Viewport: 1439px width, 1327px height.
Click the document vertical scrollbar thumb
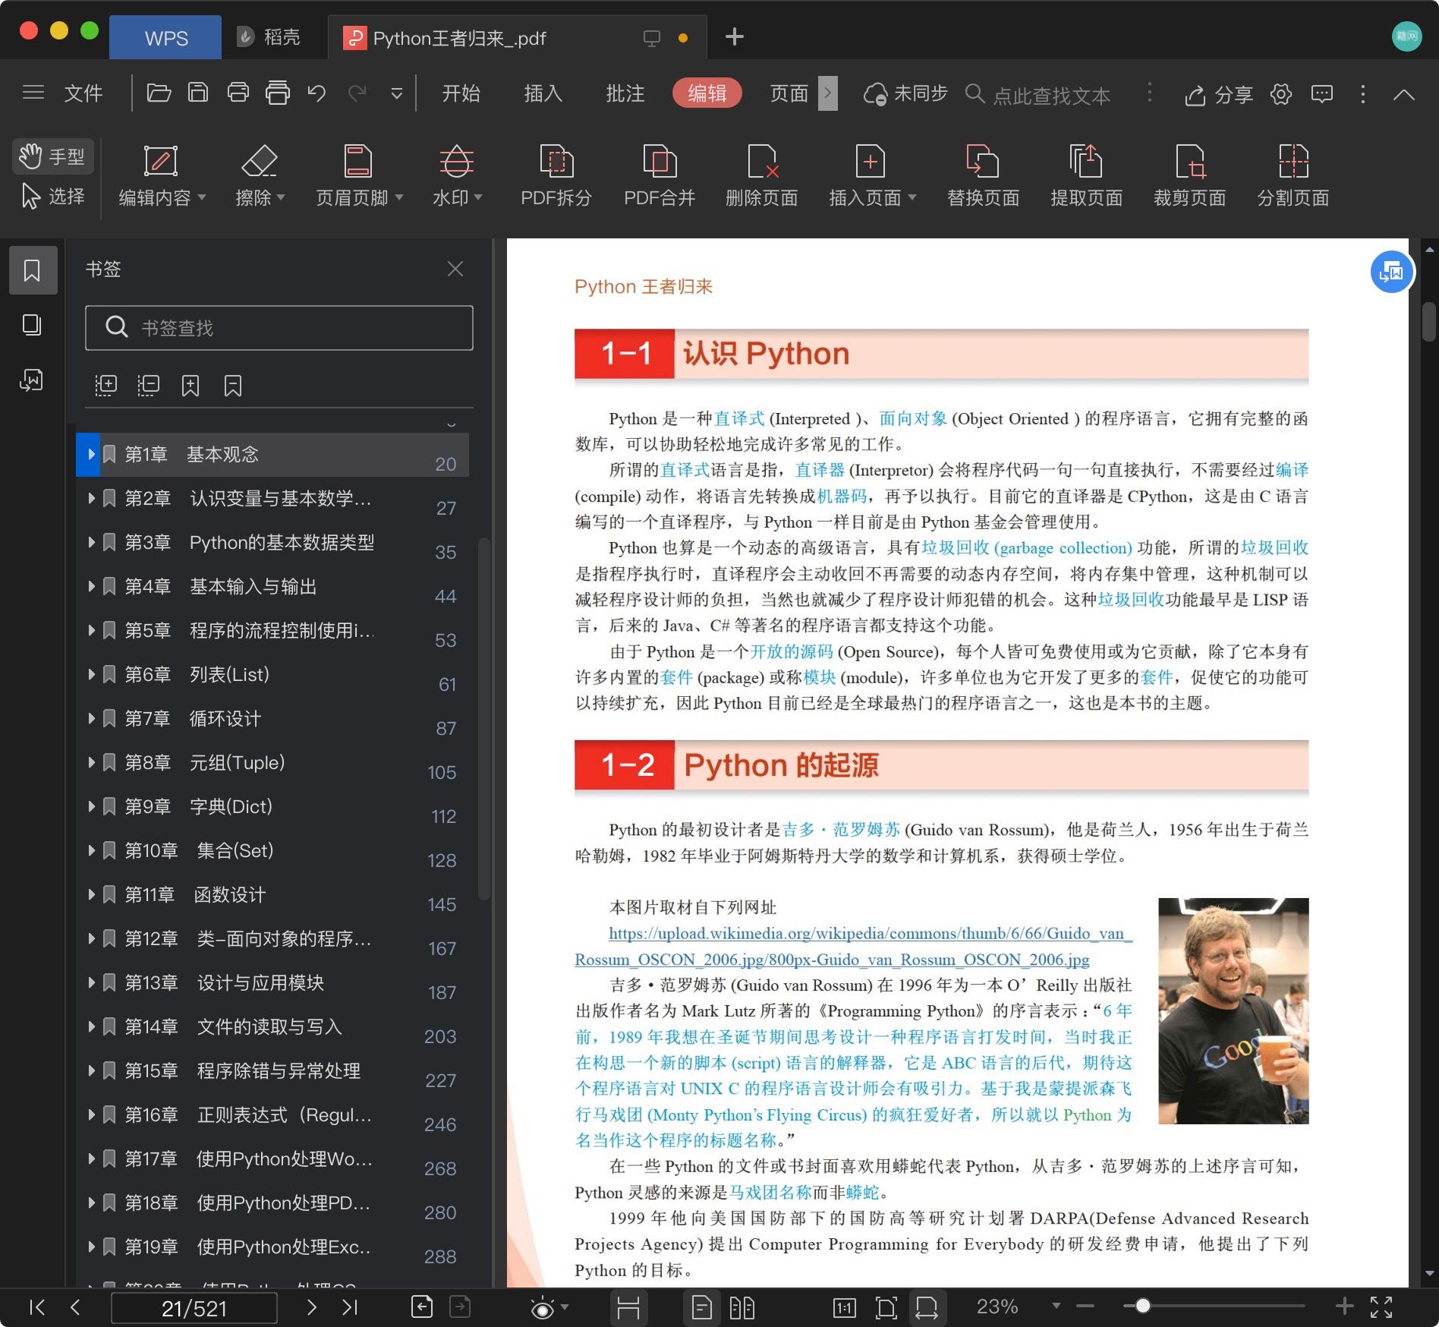point(1429,322)
